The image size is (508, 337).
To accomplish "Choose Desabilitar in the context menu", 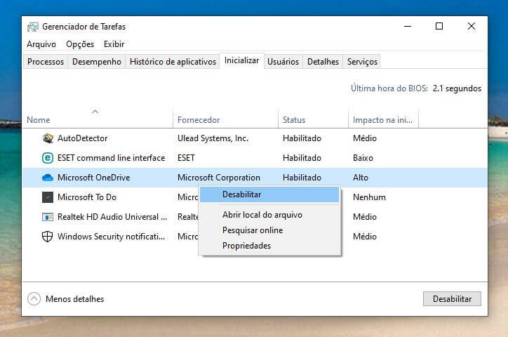I will (x=269, y=194).
